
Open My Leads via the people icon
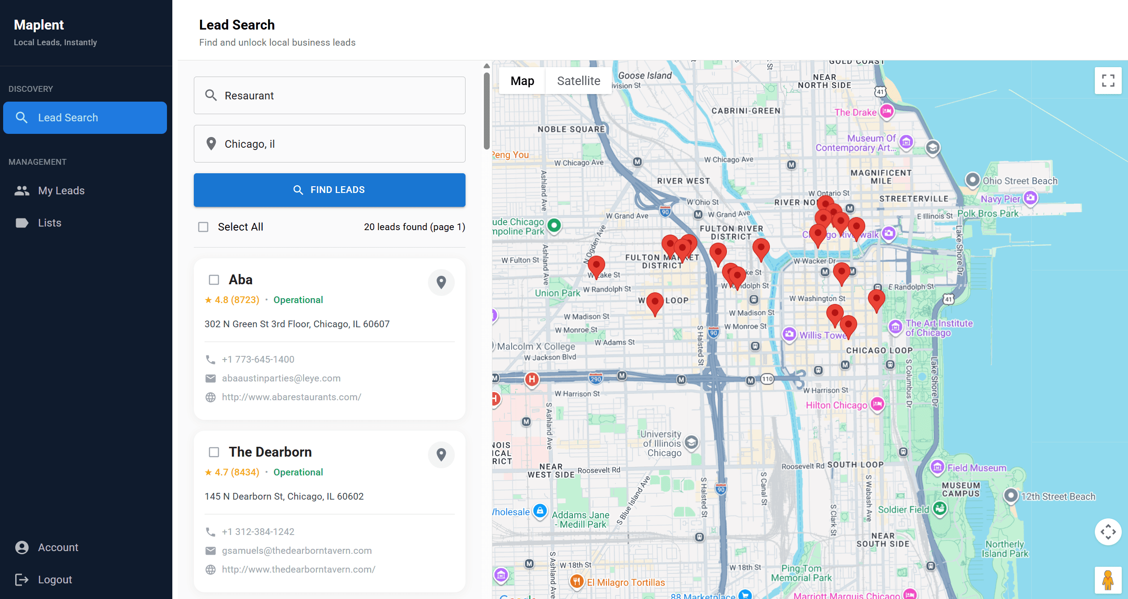point(21,190)
